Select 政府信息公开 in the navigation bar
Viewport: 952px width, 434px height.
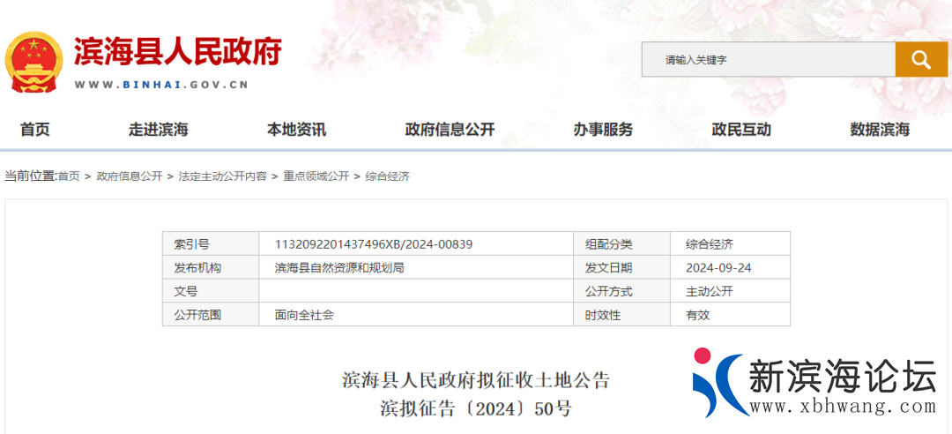[x=450, y=130]
